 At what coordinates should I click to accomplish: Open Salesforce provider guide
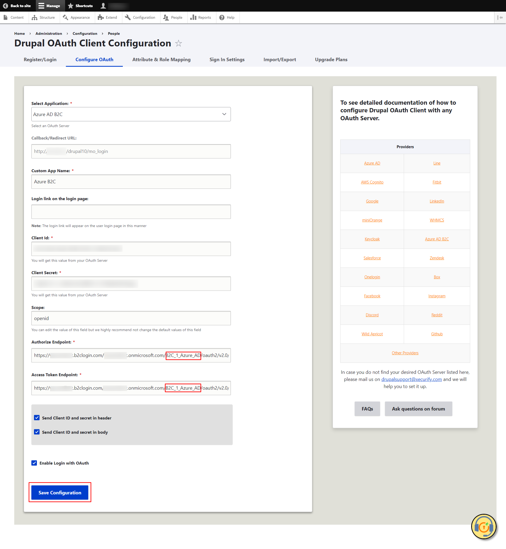372,258
